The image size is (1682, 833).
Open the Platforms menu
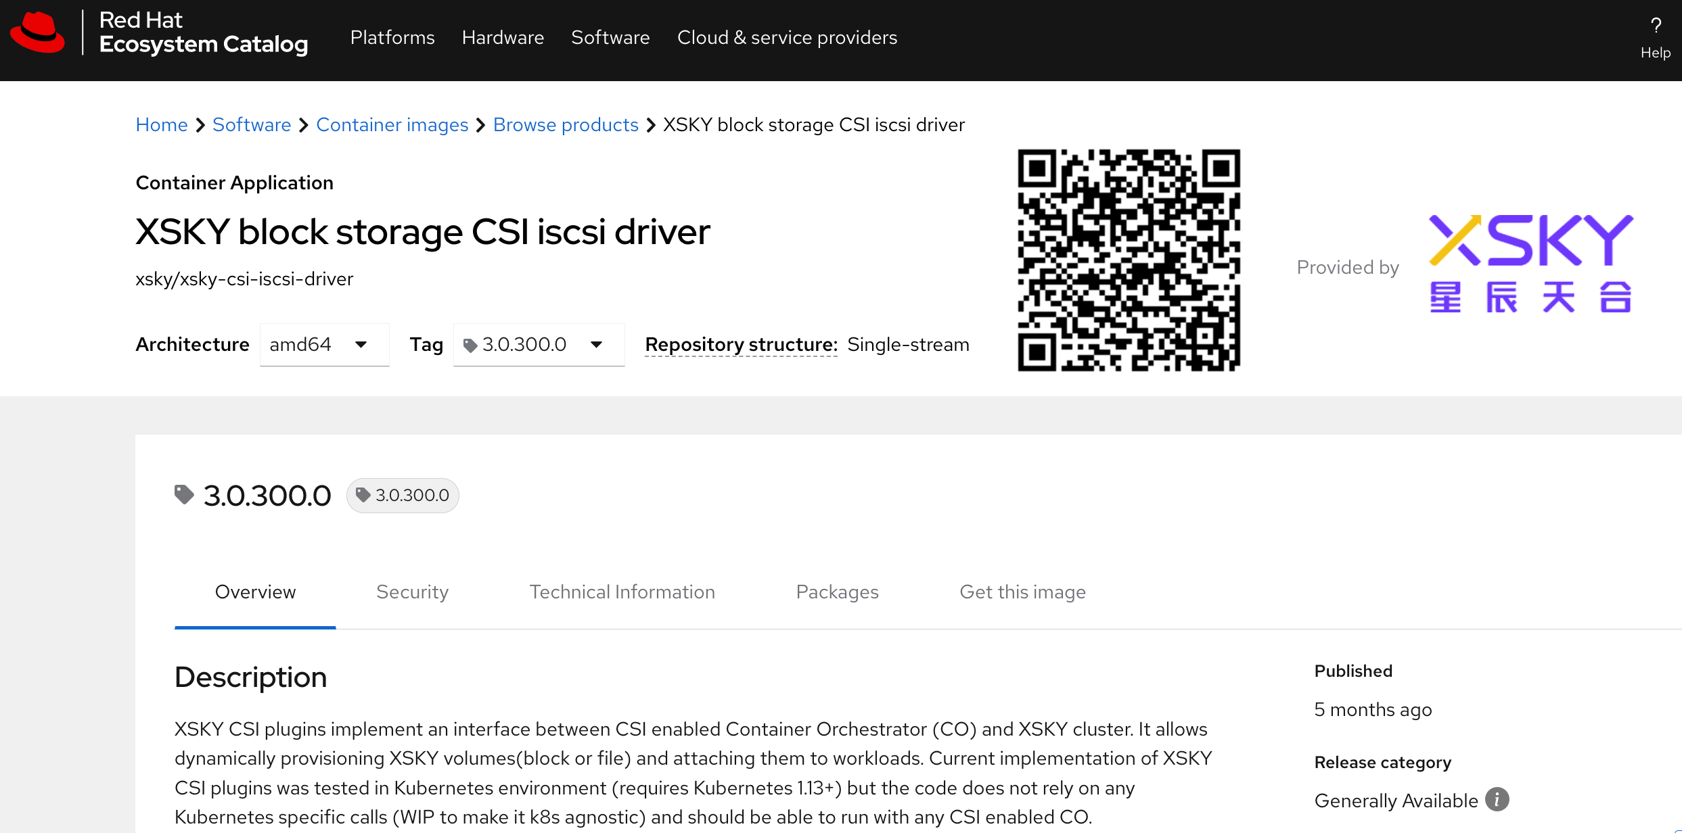(392, 38)
